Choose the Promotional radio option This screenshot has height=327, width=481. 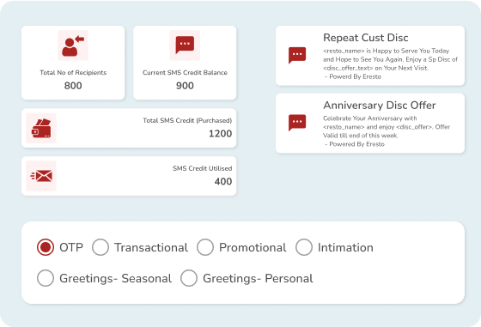(205, 247)
